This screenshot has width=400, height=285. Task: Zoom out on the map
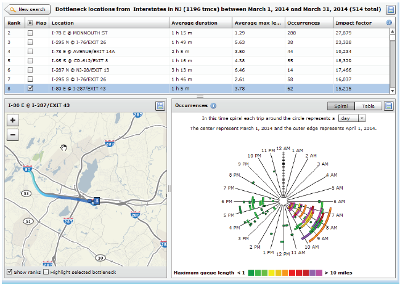[x=13, y=134]
